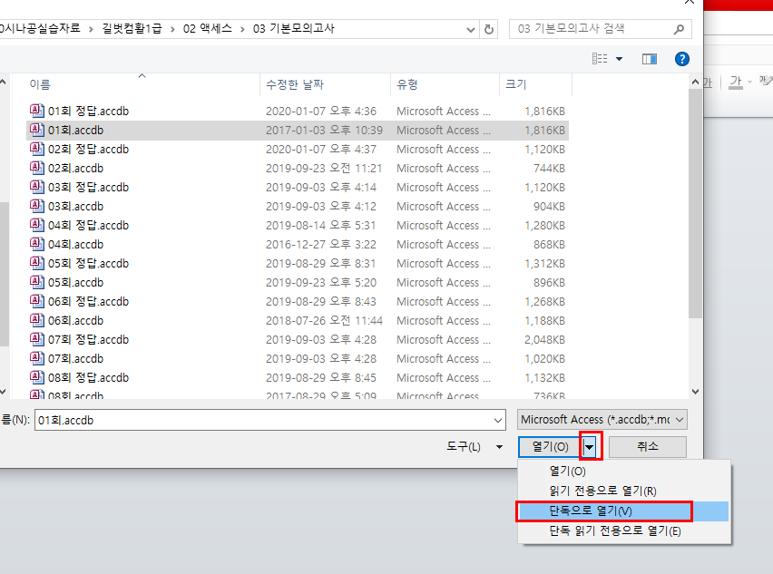Screen dimensions: 773x574
Task: Choose 단독으로 열기(V) from the menu
Action: tap(603, 511)
